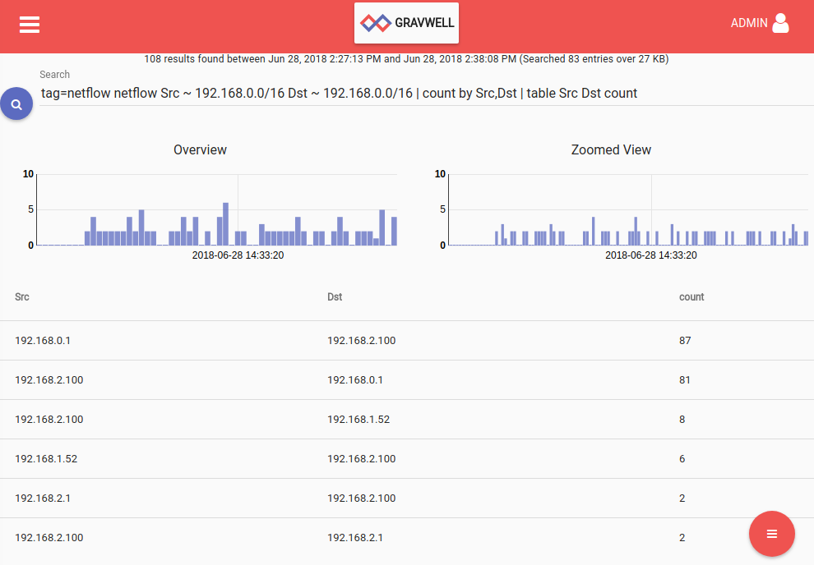Select Src 192.168.2.100 in last row
Image resolution: width=814 pixels, height=565 pixels.
click(49, 538)
